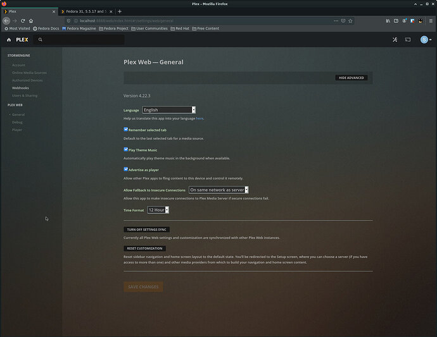The height and width of the screenshot is (337, 437).
Task: Click the Version 4.22.3 text
Action: (137, 95)
